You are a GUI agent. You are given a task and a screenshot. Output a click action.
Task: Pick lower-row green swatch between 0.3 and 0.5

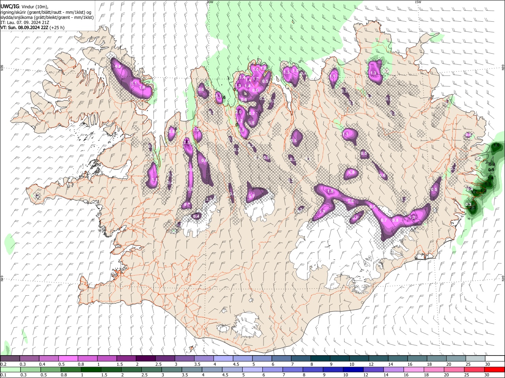pyautogui.click(x=30, y=369)
